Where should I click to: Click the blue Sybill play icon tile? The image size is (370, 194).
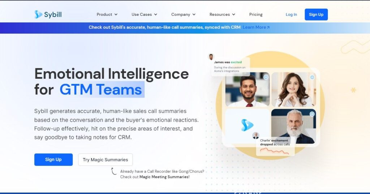[247, 125]
